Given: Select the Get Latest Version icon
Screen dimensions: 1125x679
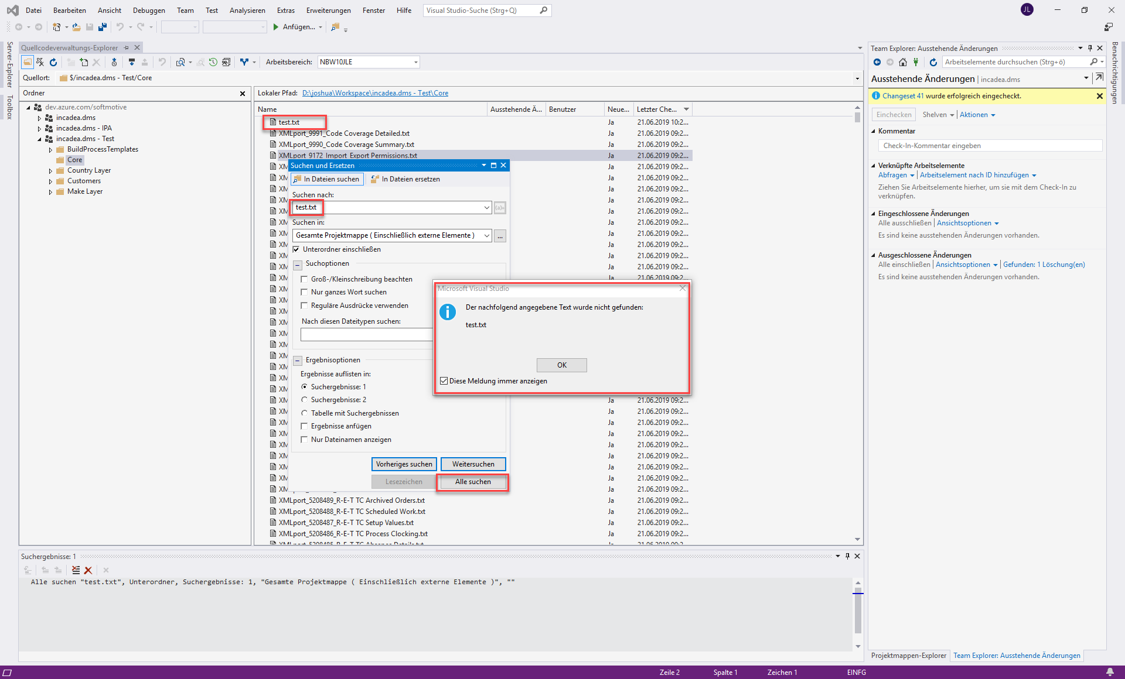Looking at the screenshot, I should [x=132, y=62].
